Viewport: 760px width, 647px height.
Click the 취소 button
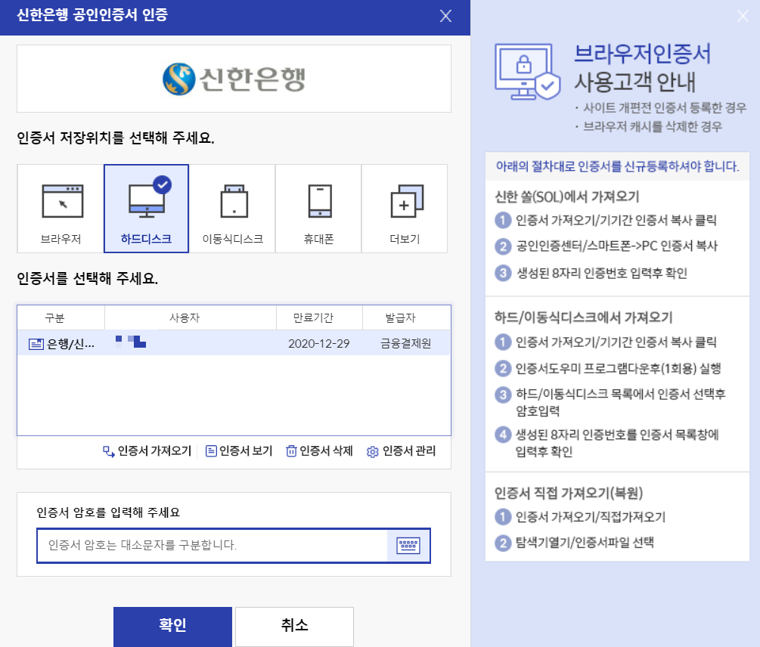[294, 626]
